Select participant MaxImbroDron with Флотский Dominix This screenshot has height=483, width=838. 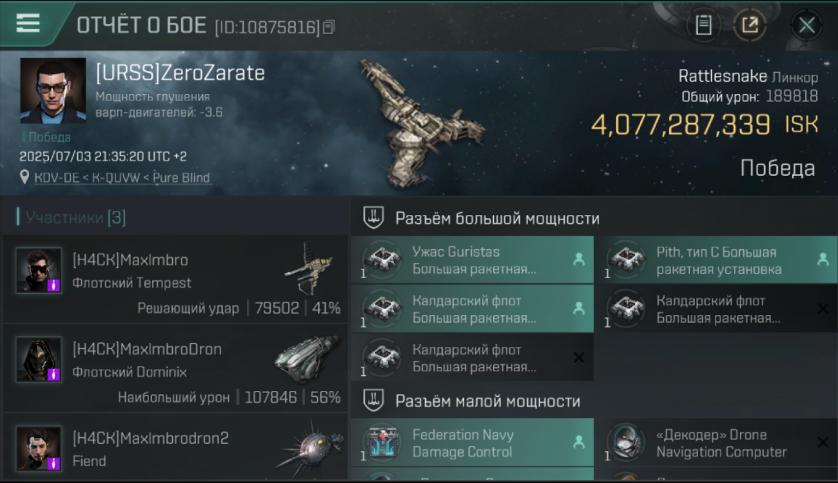(x=175, y=368)
